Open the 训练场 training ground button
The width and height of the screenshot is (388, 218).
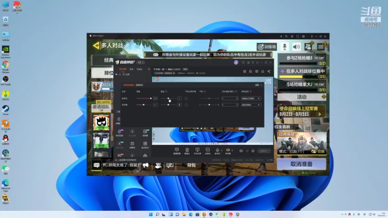pos(267,47)
